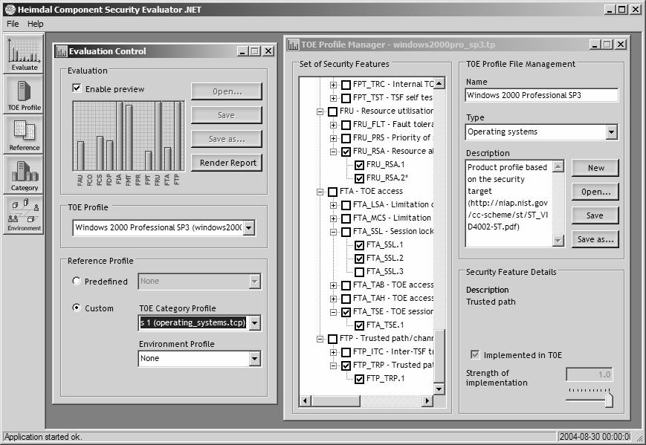Click the Strength of implementation value field
The width and height of the screenshot is (646, 445).
point(590,374)
